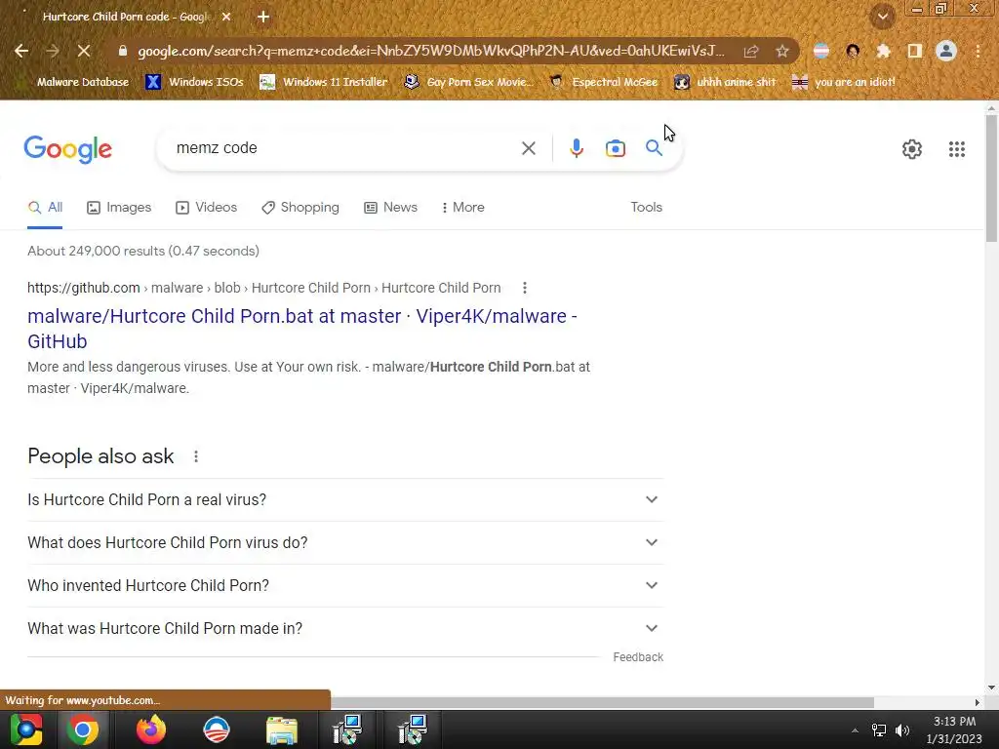Open the 'uhhh anime shit' bookmark

point(726,82)
